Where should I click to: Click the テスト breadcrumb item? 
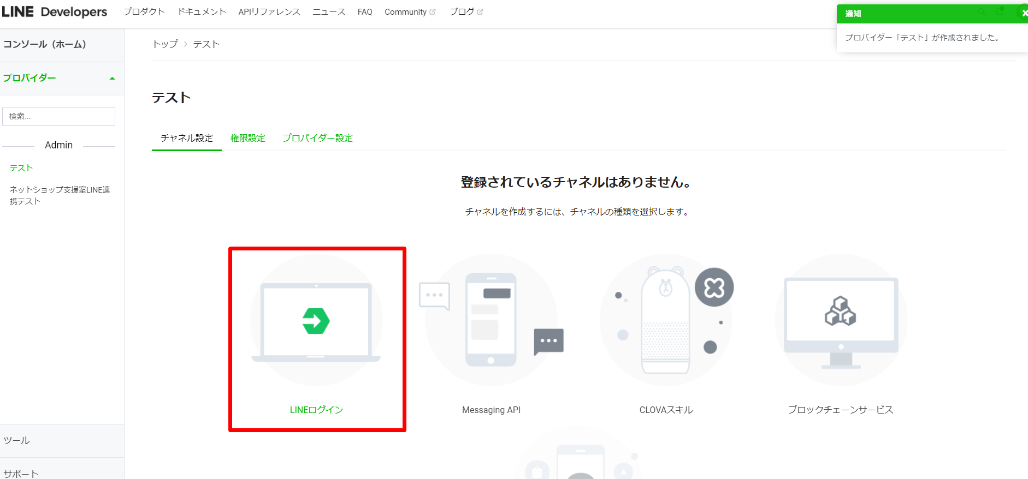(x=206, y=44)
